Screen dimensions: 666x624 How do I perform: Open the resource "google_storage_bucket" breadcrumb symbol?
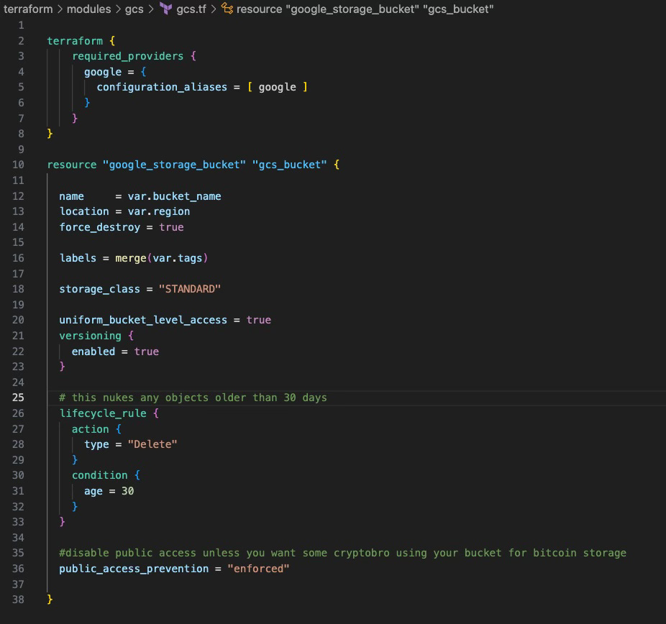click(365, 9)
